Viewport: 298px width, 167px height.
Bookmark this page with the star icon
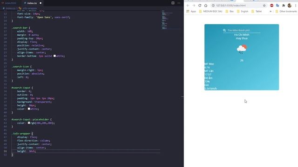[264, 6]
